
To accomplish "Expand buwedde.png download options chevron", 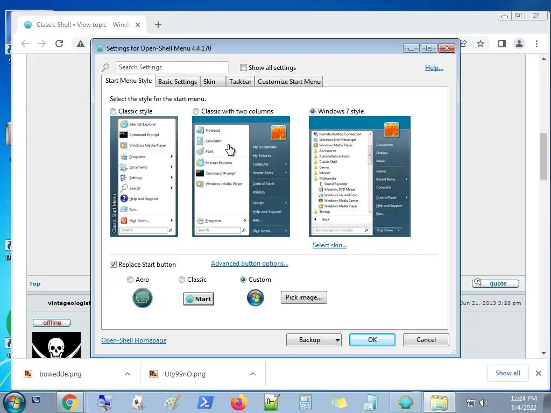I will click(x=128, y=374).
